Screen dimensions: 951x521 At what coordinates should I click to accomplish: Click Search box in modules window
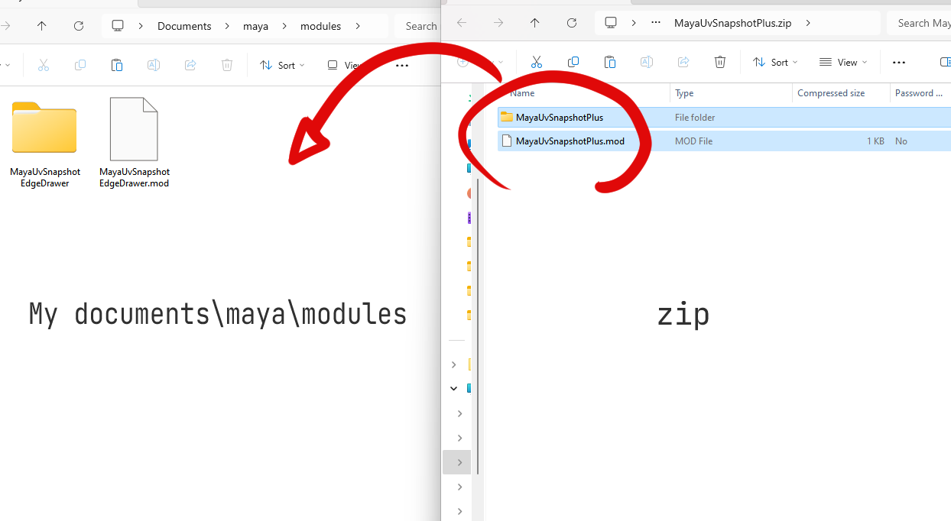417,26
